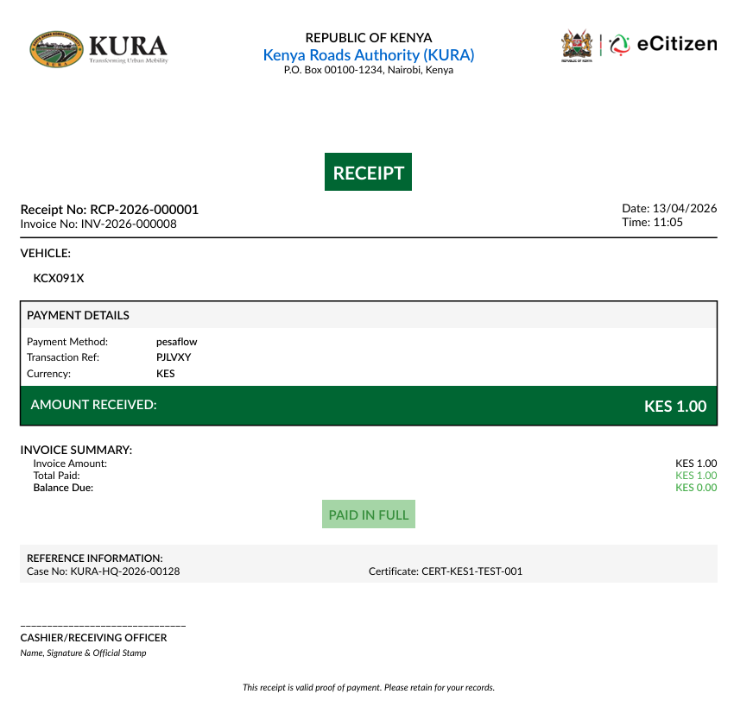Click the Transaction Ref: label
734x713 pixels.
coord(63,357)
